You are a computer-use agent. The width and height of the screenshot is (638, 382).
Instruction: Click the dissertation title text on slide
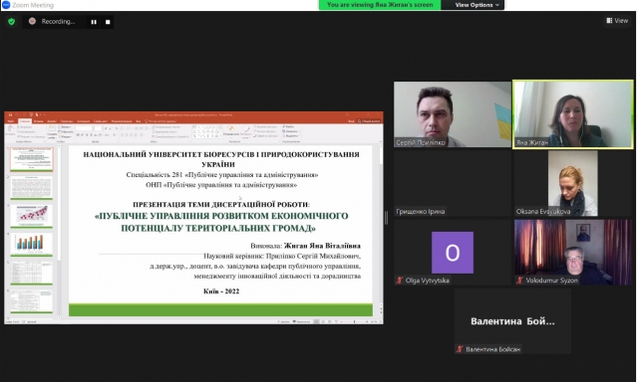(x=221, y=222)
